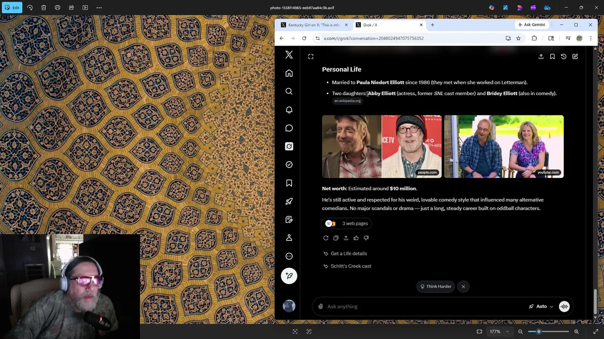Print the photo via printer icon

coord(58,8)
